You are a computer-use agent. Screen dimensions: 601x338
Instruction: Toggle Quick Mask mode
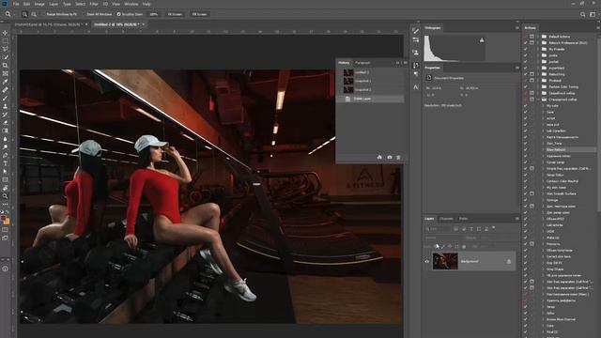tap(5, 230)
